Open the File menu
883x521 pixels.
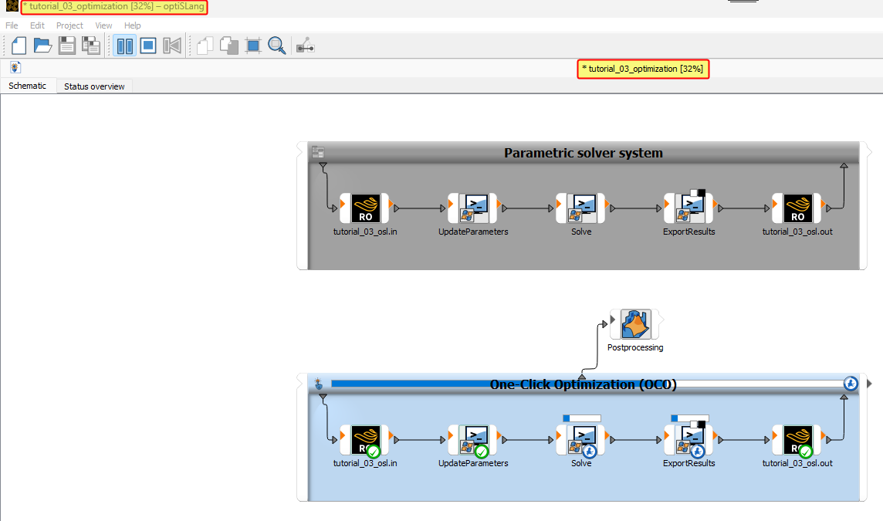click(x=12, y=25)
